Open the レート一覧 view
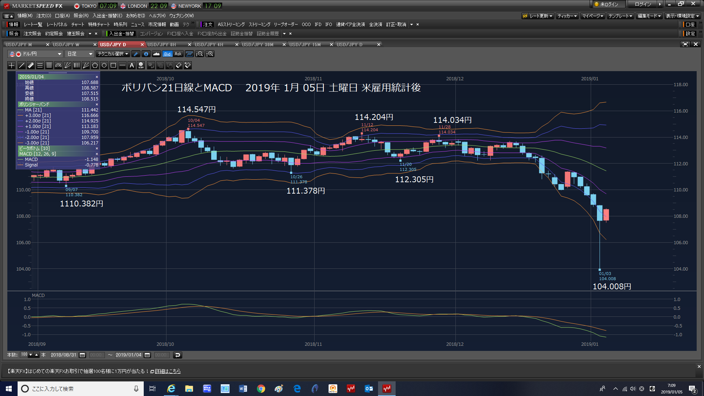This screenshot has height=396, width=704. point(33,25)
